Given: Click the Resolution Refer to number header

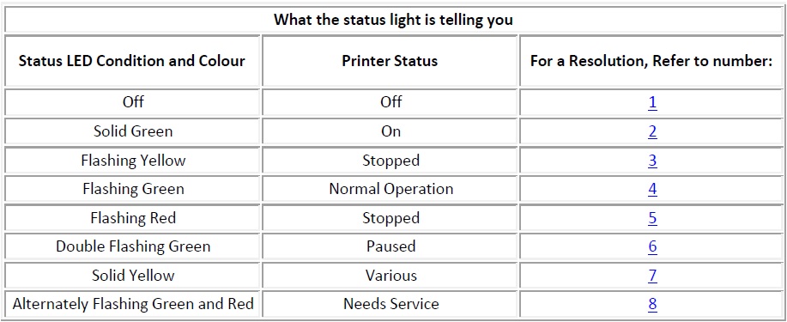Looking at the screenshot, I should (651, 61).
